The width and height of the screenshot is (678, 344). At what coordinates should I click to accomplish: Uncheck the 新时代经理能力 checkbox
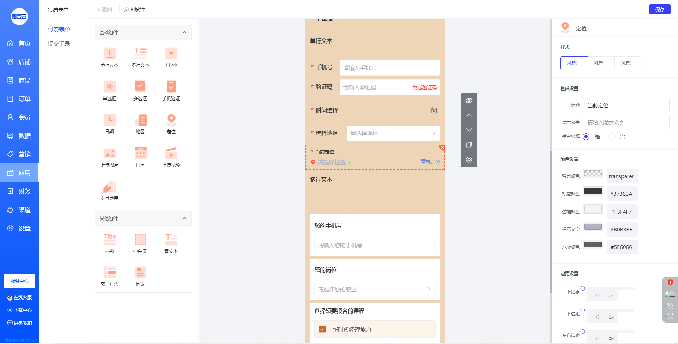[322, 329]
